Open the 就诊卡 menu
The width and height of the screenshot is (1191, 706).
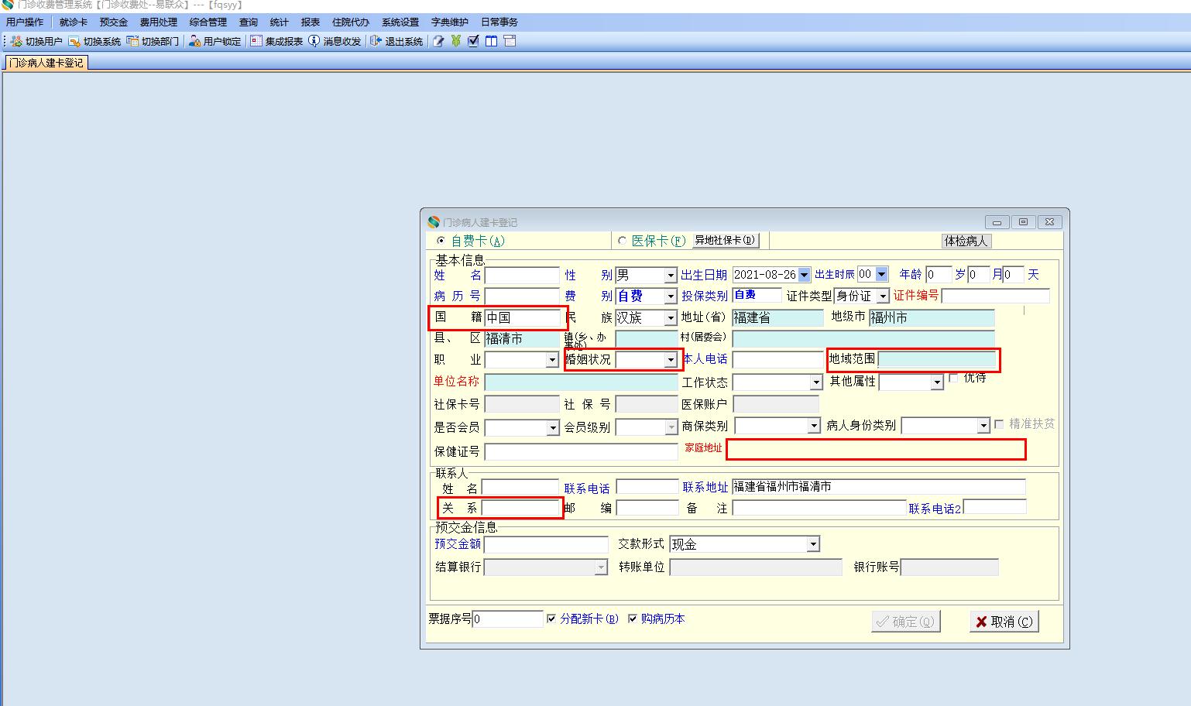pos(74,22)
